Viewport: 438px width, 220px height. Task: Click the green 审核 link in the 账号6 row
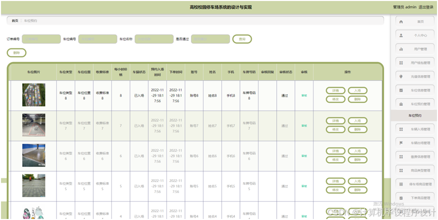[304, 156]
